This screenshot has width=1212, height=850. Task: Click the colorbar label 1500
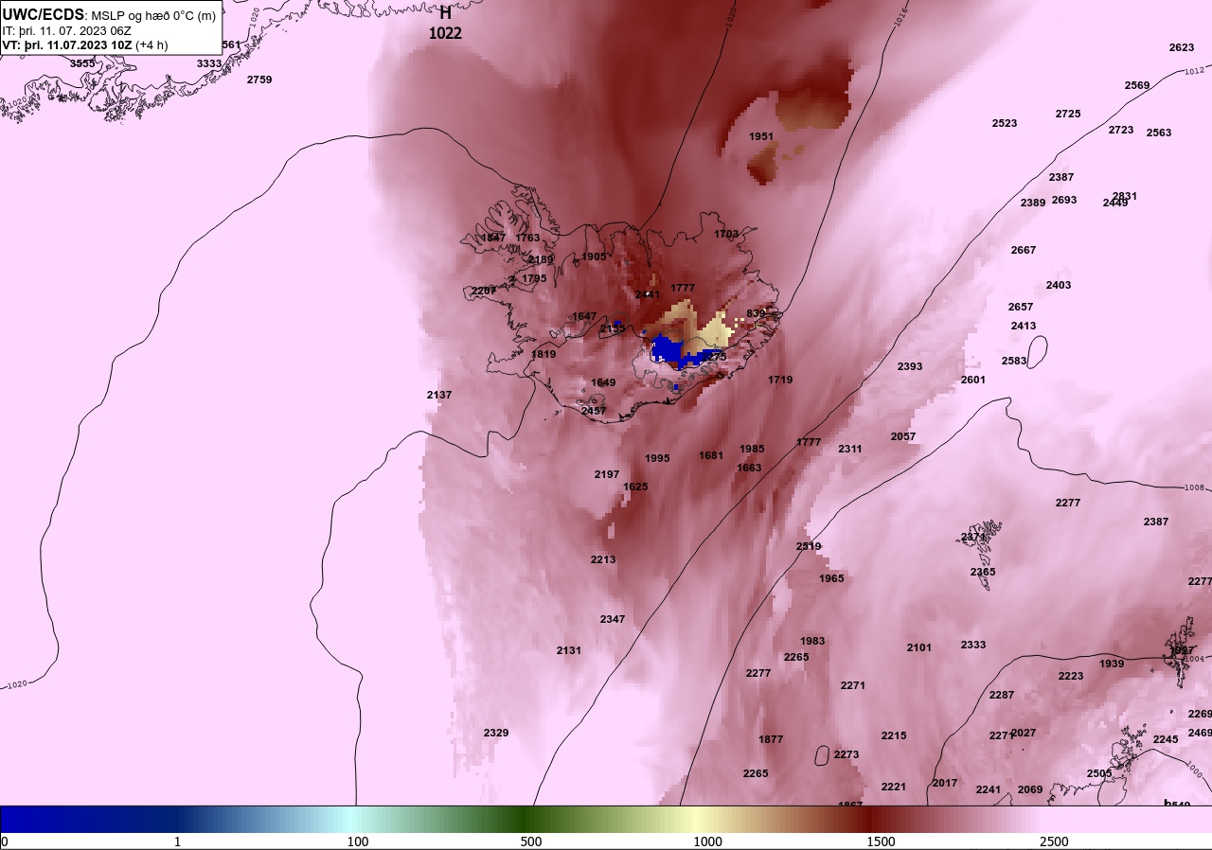click(881, 841)
